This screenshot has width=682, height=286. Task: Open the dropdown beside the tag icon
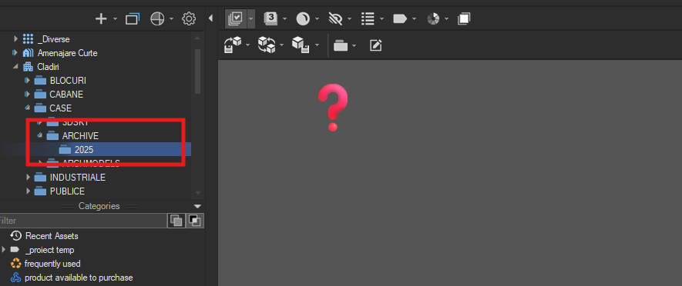pyautogui.click(x=414, y=19)
